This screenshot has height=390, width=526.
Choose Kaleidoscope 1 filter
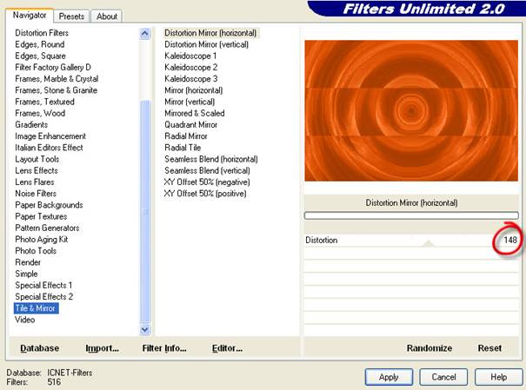pos(190,56)
